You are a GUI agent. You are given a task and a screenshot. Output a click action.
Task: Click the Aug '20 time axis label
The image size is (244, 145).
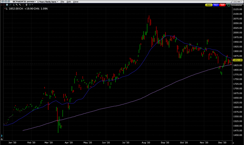[x=146, y=143]
